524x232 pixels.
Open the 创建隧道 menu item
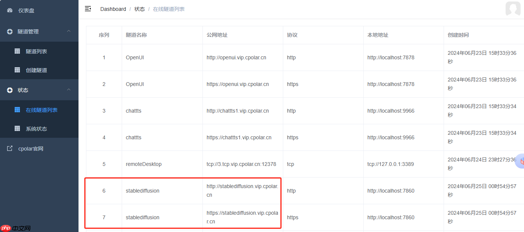click(39, 70)
